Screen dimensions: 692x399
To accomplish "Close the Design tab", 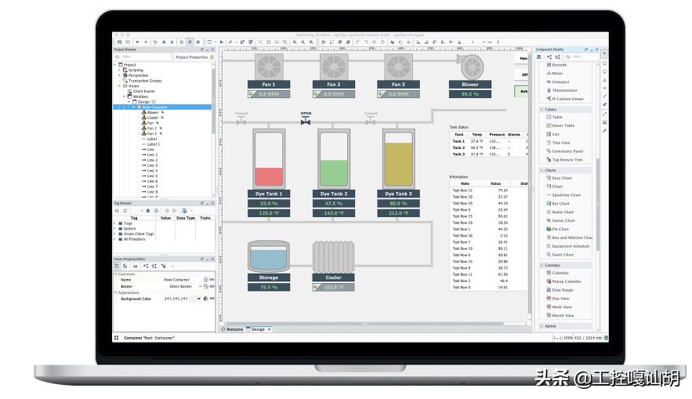I will (x=270, y=329).
